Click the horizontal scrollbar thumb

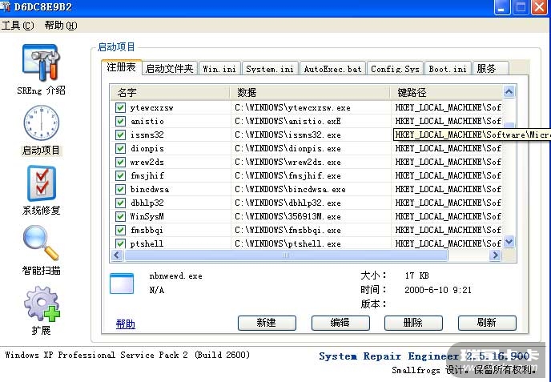[286, 255]
